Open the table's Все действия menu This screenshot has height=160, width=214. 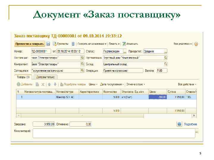point(187,84)
